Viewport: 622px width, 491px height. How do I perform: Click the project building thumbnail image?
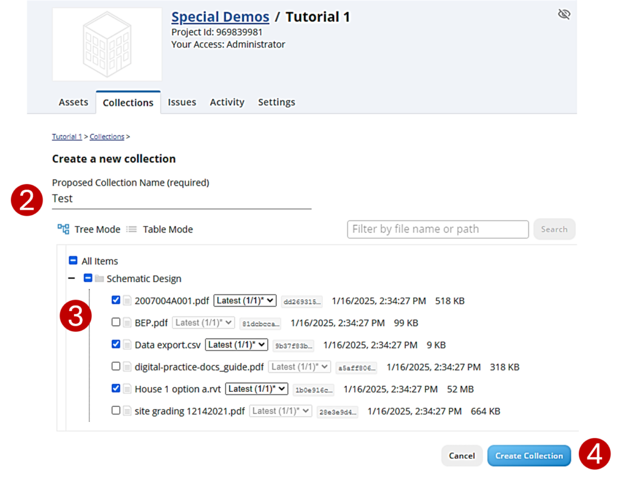107,44
